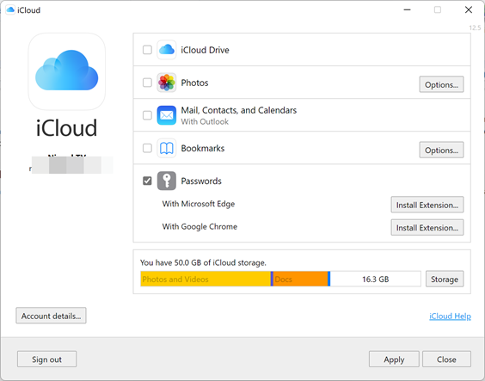Viewport: 485px width, 381px height.
Task: Enable the iCloud Drive checkbox
Action: pos(147,50)
